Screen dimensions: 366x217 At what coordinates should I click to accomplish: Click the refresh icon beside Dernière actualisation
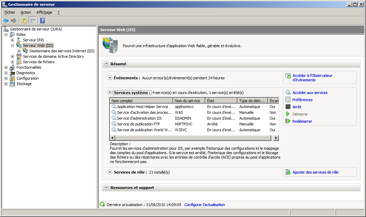102,204
